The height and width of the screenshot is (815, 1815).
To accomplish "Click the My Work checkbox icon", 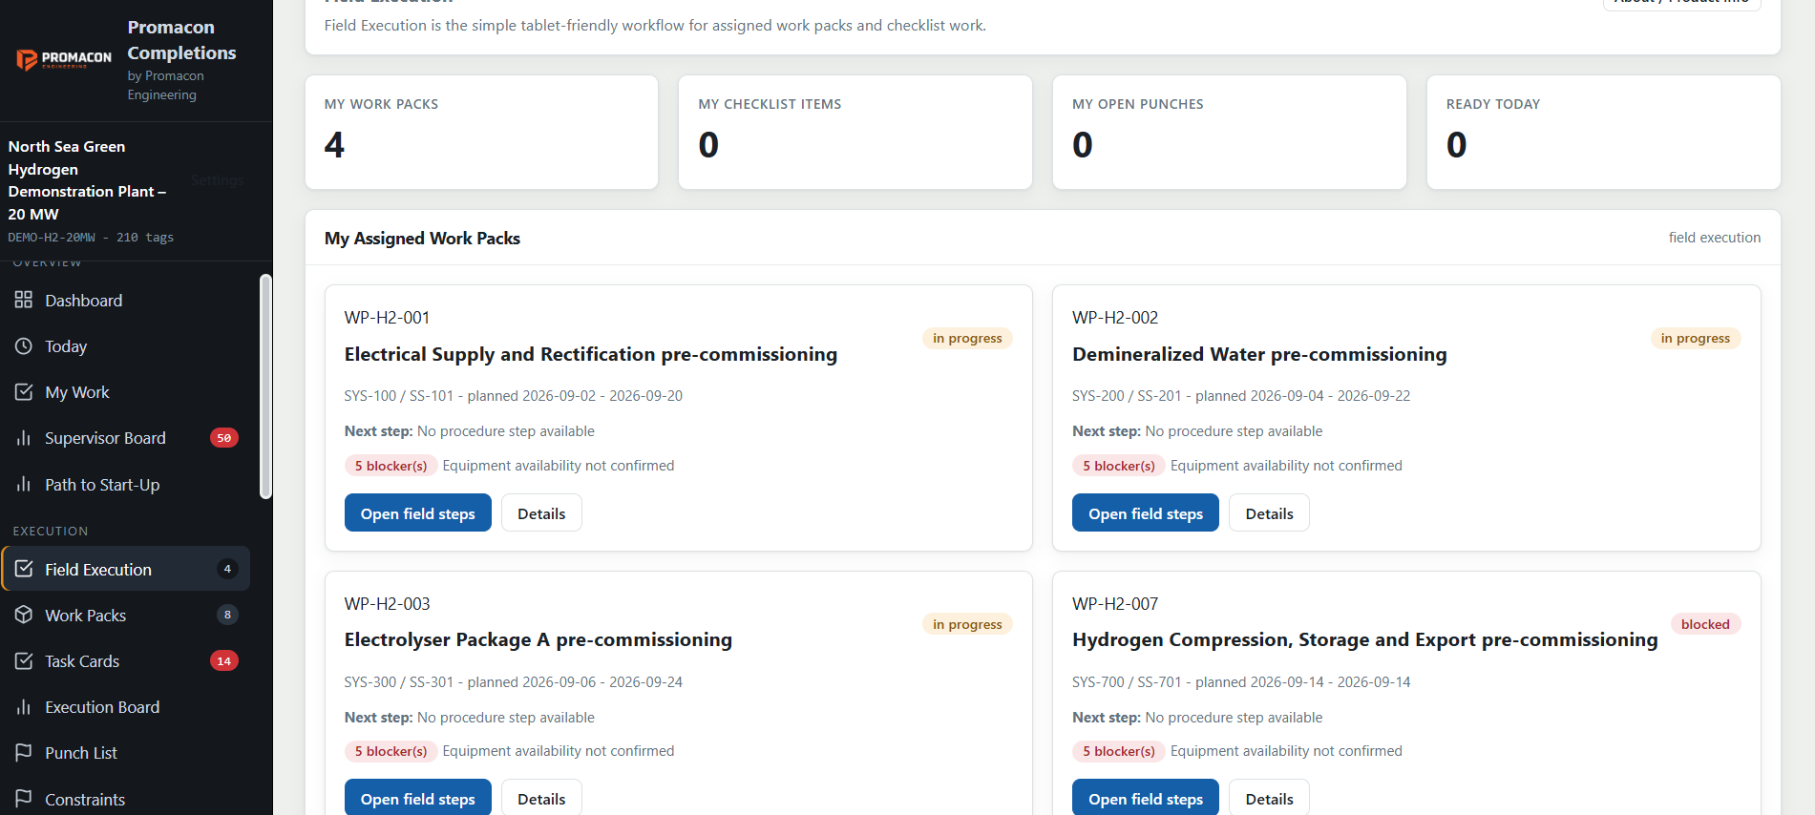I will 24,391.
